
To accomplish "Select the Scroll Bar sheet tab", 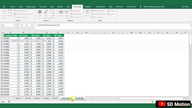I will [79, 98].
